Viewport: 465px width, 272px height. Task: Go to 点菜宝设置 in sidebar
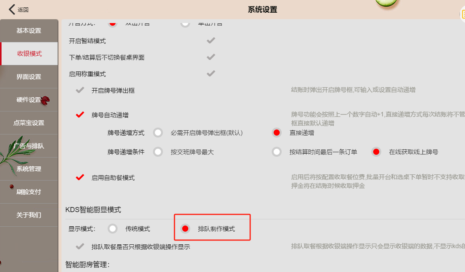coord(29,123)
